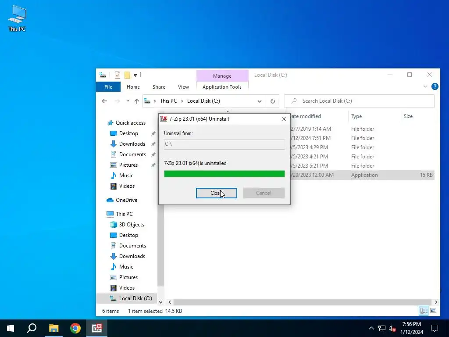This screenshot has height=337, width=449.
Task: Click the green uninstall progress bar
Action: click(x=224, y=174)
